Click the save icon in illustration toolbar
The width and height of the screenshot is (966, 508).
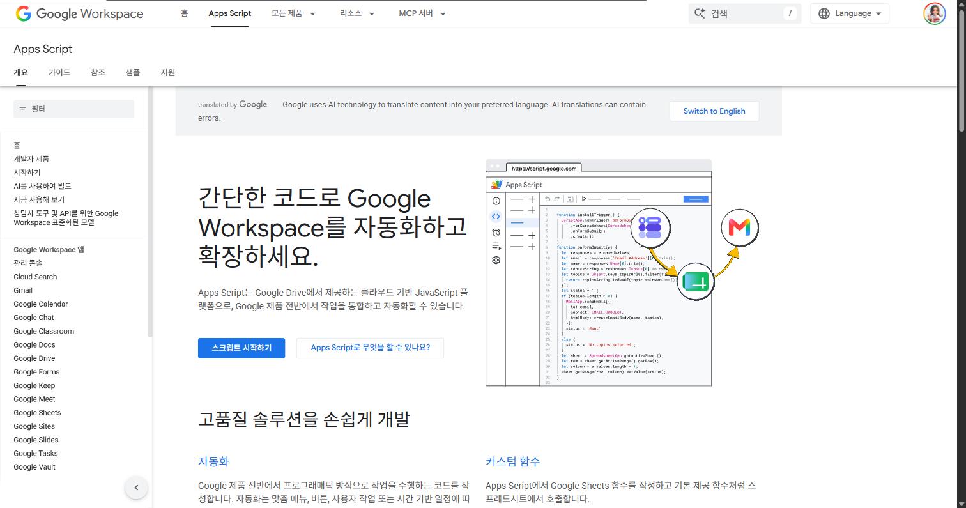point(570,199)
